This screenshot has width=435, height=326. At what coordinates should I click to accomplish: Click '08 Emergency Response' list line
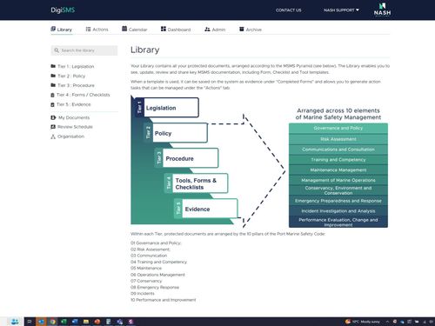pos(155,287)
